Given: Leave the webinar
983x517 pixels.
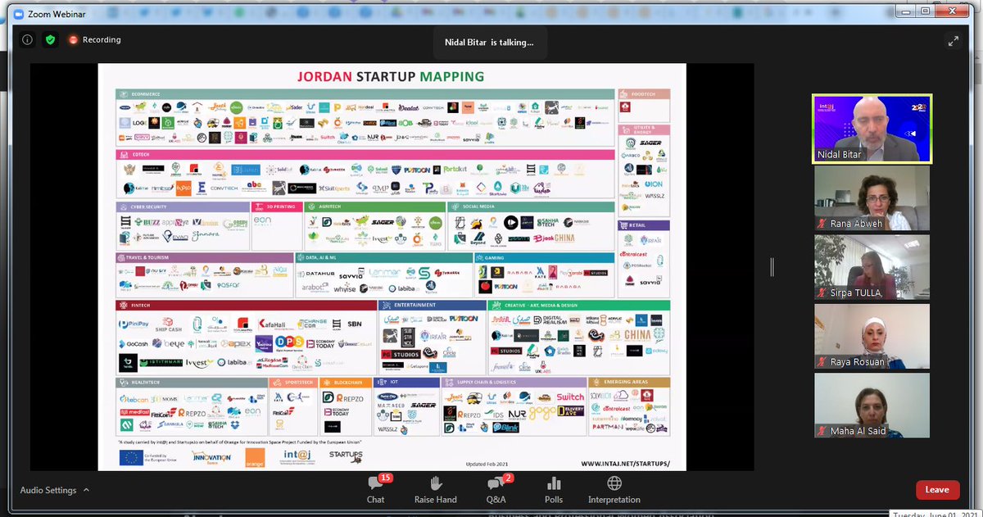Looking at the screenshot, I should 937,490.
